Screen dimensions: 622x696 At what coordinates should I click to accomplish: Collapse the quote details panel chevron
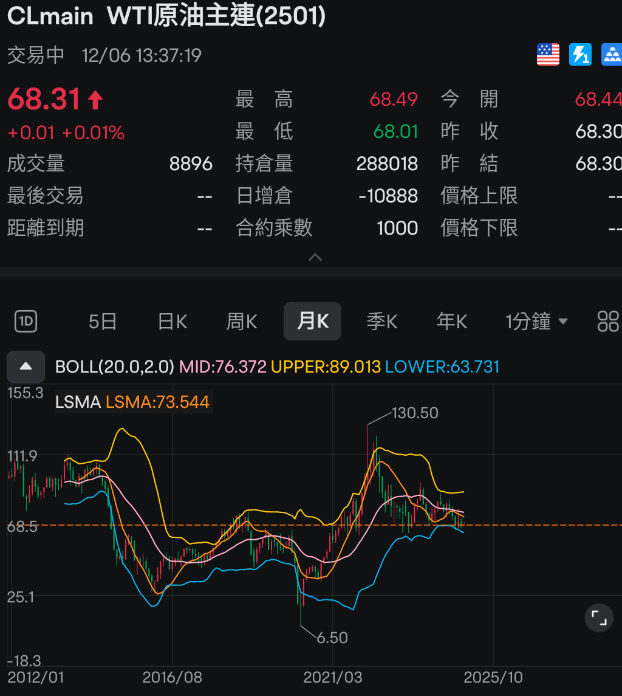(315, 257)
